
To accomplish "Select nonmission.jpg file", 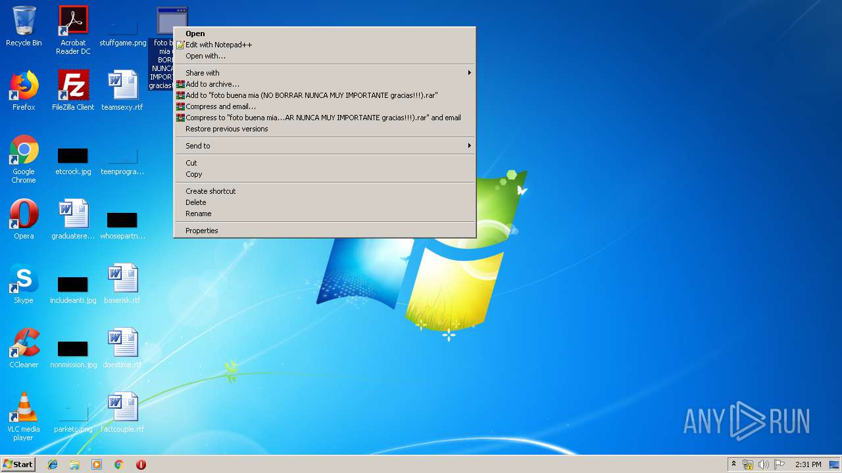I will coord(73,354).
